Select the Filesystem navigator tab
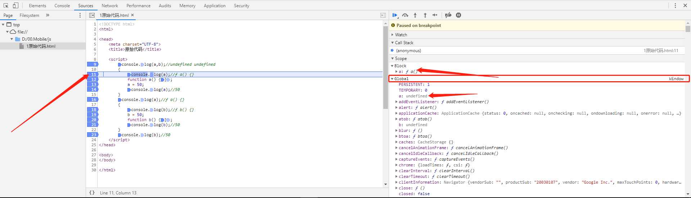Image resolution: width=691 pixels, height=198 pixels. pyautogui.click(x=30, y=15)
